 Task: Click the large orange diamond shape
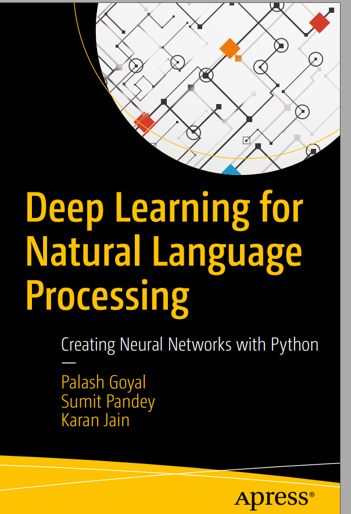pos(230,49)
